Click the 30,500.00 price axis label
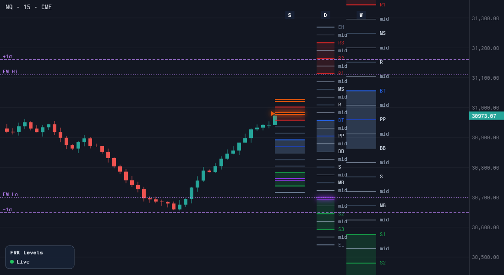The height and width of the screenshot is (275, 504). point(485,257)
